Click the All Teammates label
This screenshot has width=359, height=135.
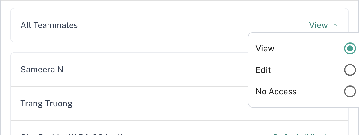click(x=49, y=25)
